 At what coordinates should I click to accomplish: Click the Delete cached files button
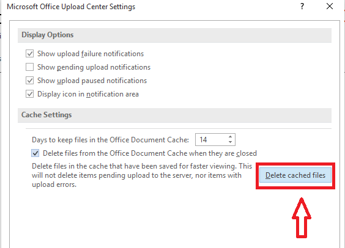[x=295, y=175]
